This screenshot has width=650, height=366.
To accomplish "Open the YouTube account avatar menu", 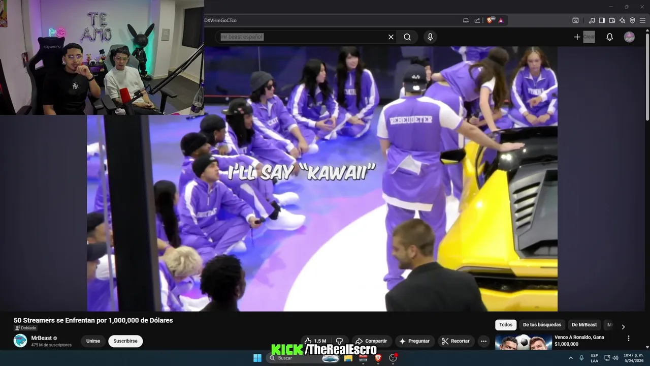I will [x=629, y=37].
